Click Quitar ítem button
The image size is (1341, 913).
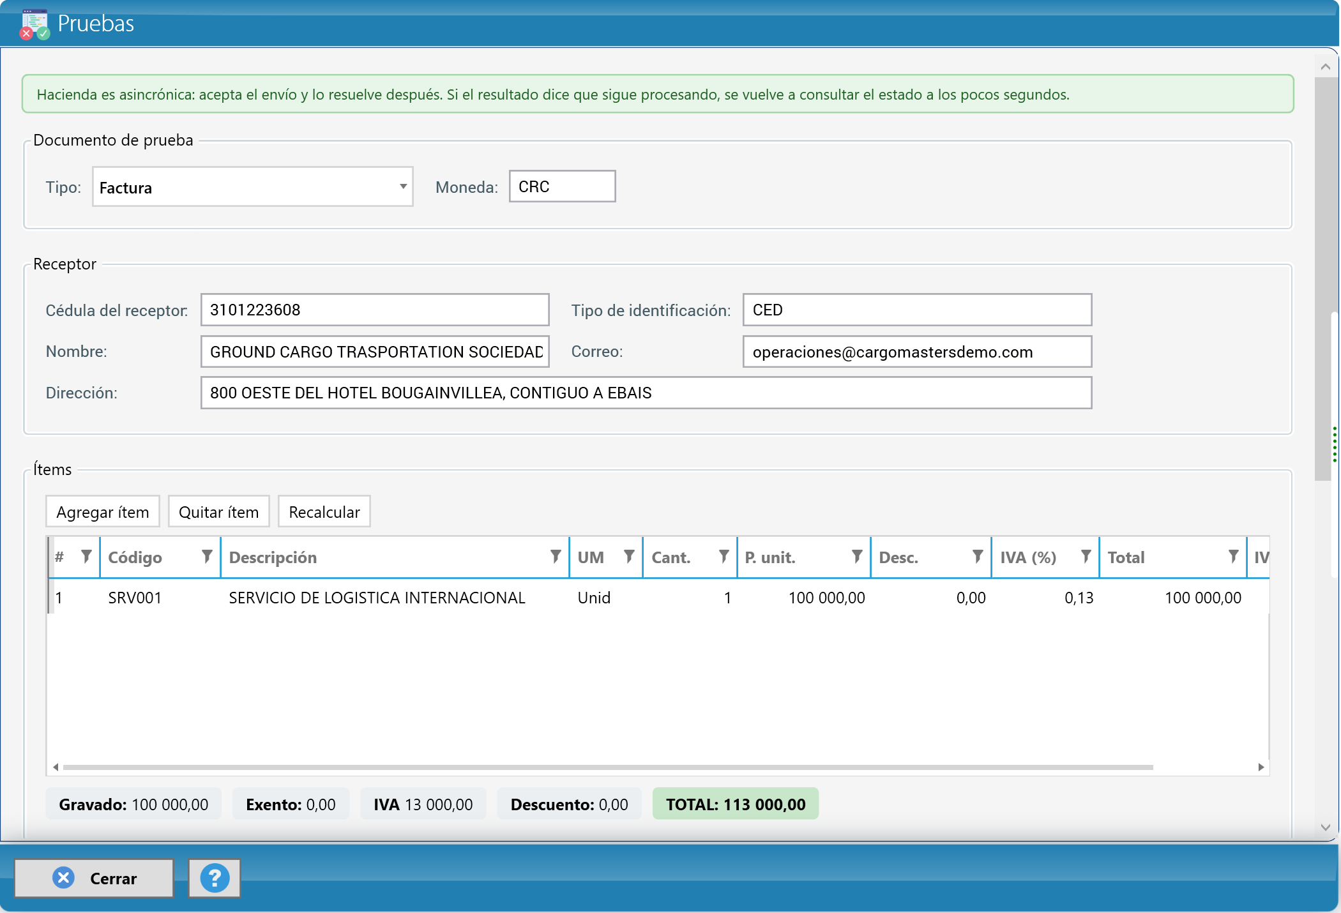[x=219, y=512]
